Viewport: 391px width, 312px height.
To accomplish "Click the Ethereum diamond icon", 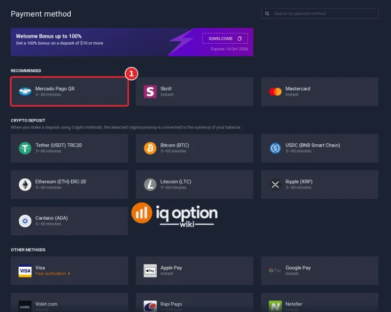I will [x=25, y=184].
